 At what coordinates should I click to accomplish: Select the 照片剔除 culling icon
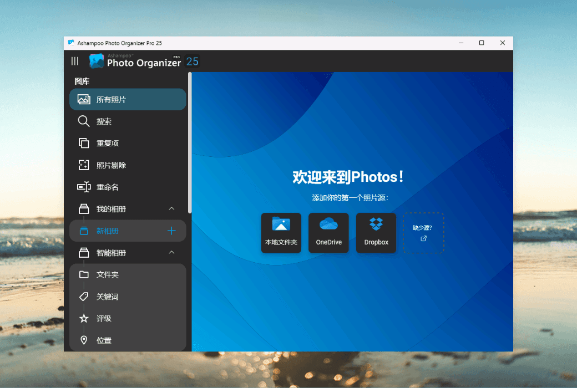tap(84, 165)
